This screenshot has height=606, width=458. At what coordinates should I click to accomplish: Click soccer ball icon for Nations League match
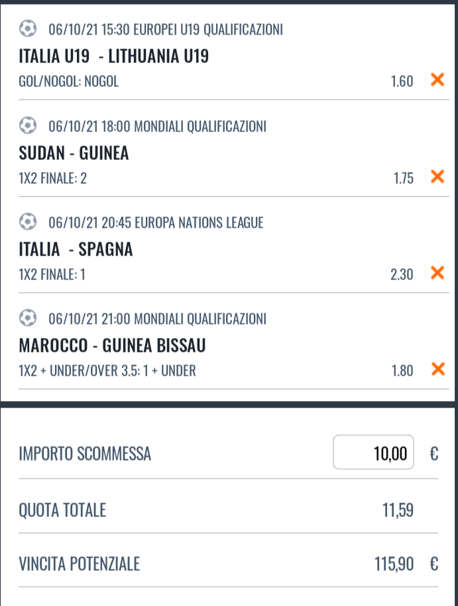[28, 222]
